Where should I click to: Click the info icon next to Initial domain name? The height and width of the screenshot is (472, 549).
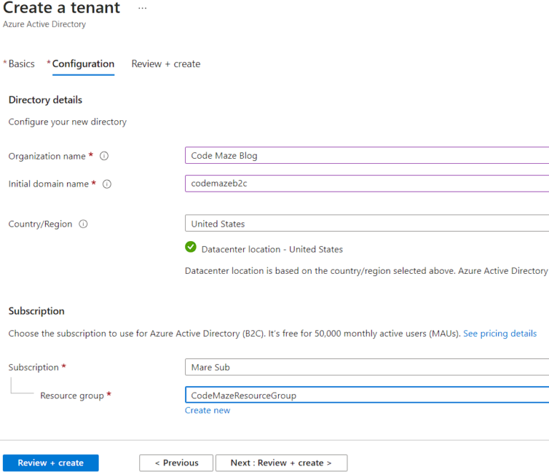(x=107, y=184)
